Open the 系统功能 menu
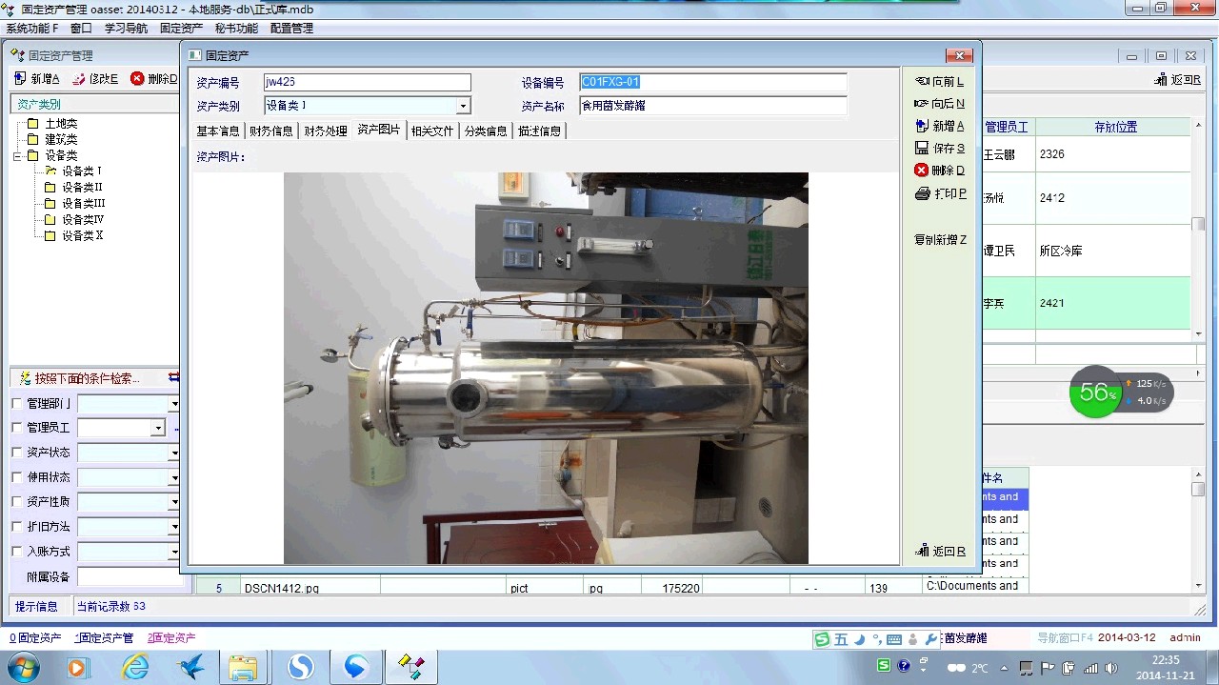Image resolution: width=1219 pixels, height=685 pixels. [31, 29]
